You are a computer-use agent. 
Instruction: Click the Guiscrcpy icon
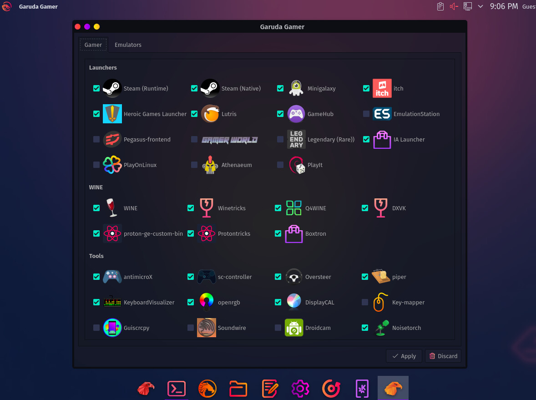(x=112, y=328)
